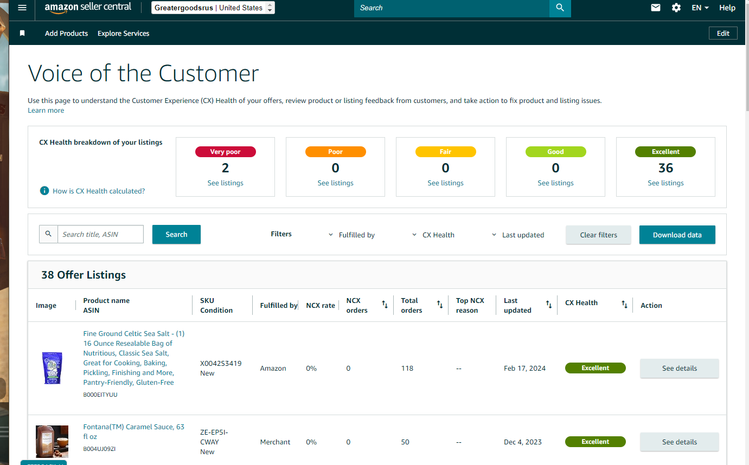Open the Help menu
Screen dimensions: 749x465
pos(727,8)
